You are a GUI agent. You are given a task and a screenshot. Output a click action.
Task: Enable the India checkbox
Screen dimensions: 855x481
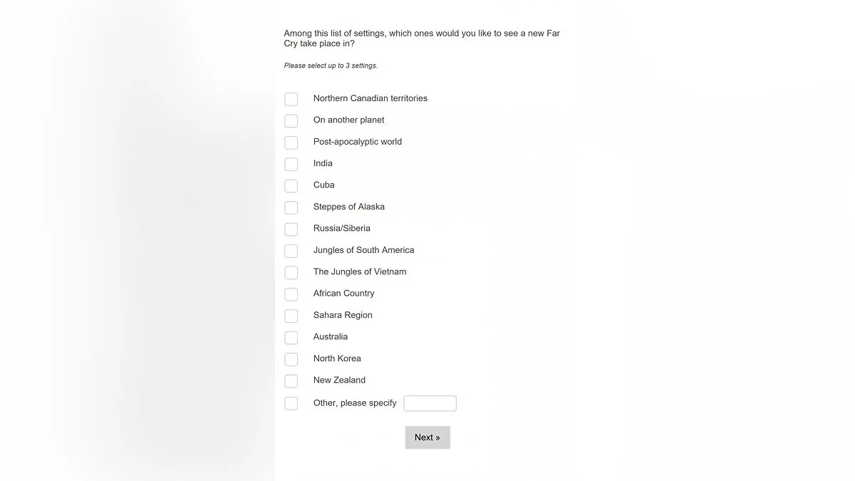tap(291, 164)
